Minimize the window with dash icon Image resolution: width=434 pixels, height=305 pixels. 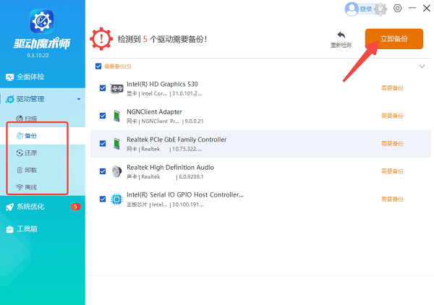[x=412, y=8]
